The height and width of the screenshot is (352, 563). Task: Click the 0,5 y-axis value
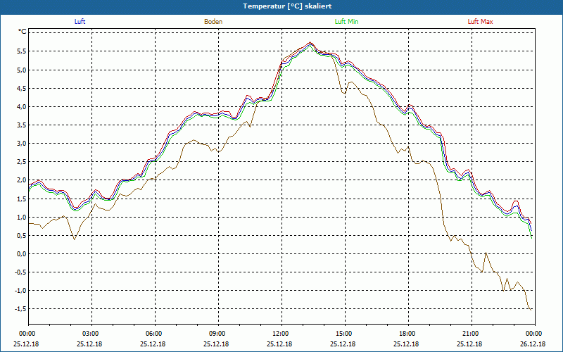pyautogui.click(x=22, y=235)
